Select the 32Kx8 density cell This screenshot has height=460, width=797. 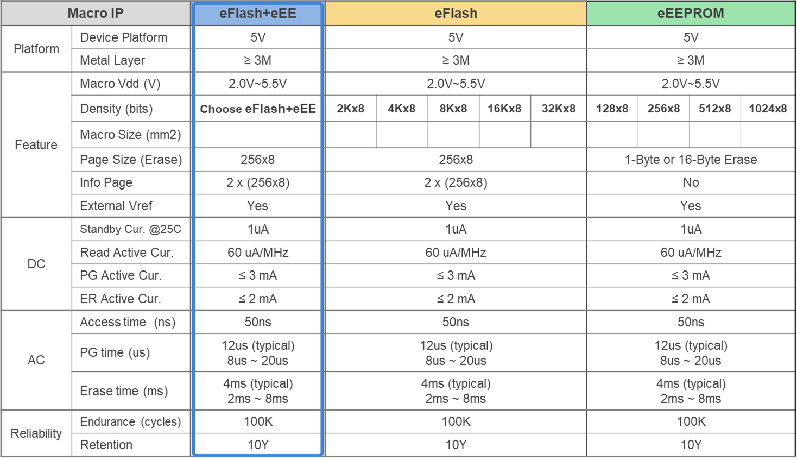tap(559, 109)
